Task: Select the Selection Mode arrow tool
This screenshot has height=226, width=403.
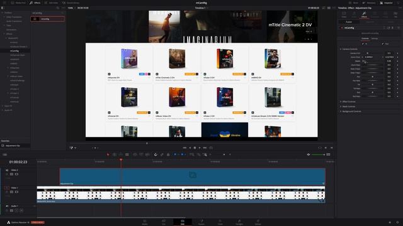Action: point(108,154)
